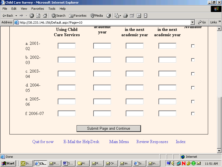Click the Index link
The image size is (222, 167).
pos(181,142)
